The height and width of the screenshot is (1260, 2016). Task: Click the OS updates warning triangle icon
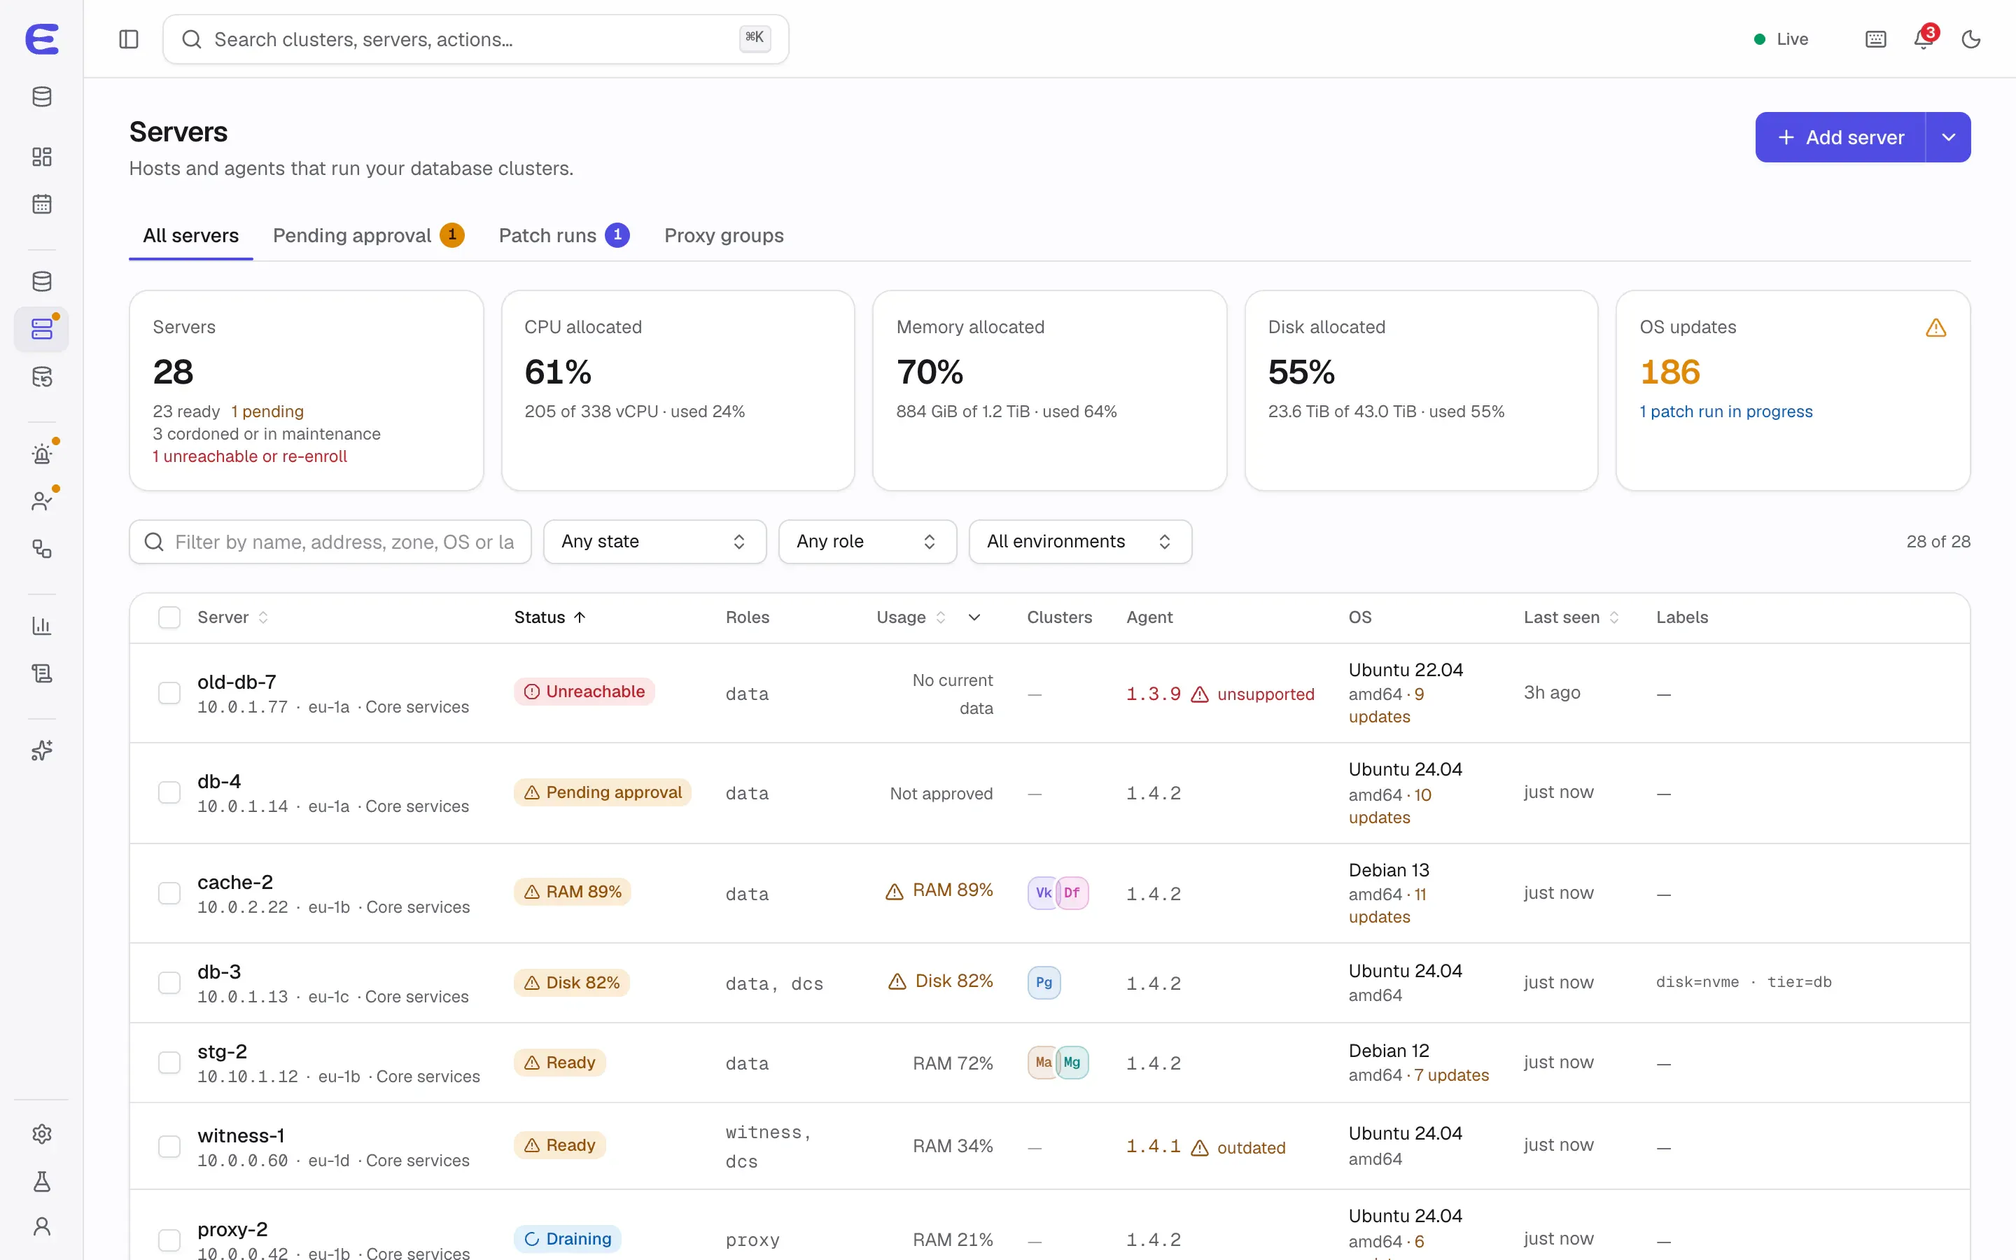[x=1936, y=328]
